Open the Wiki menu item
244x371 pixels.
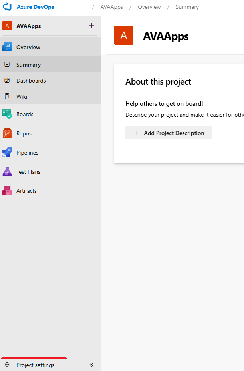tap(22, 97)
